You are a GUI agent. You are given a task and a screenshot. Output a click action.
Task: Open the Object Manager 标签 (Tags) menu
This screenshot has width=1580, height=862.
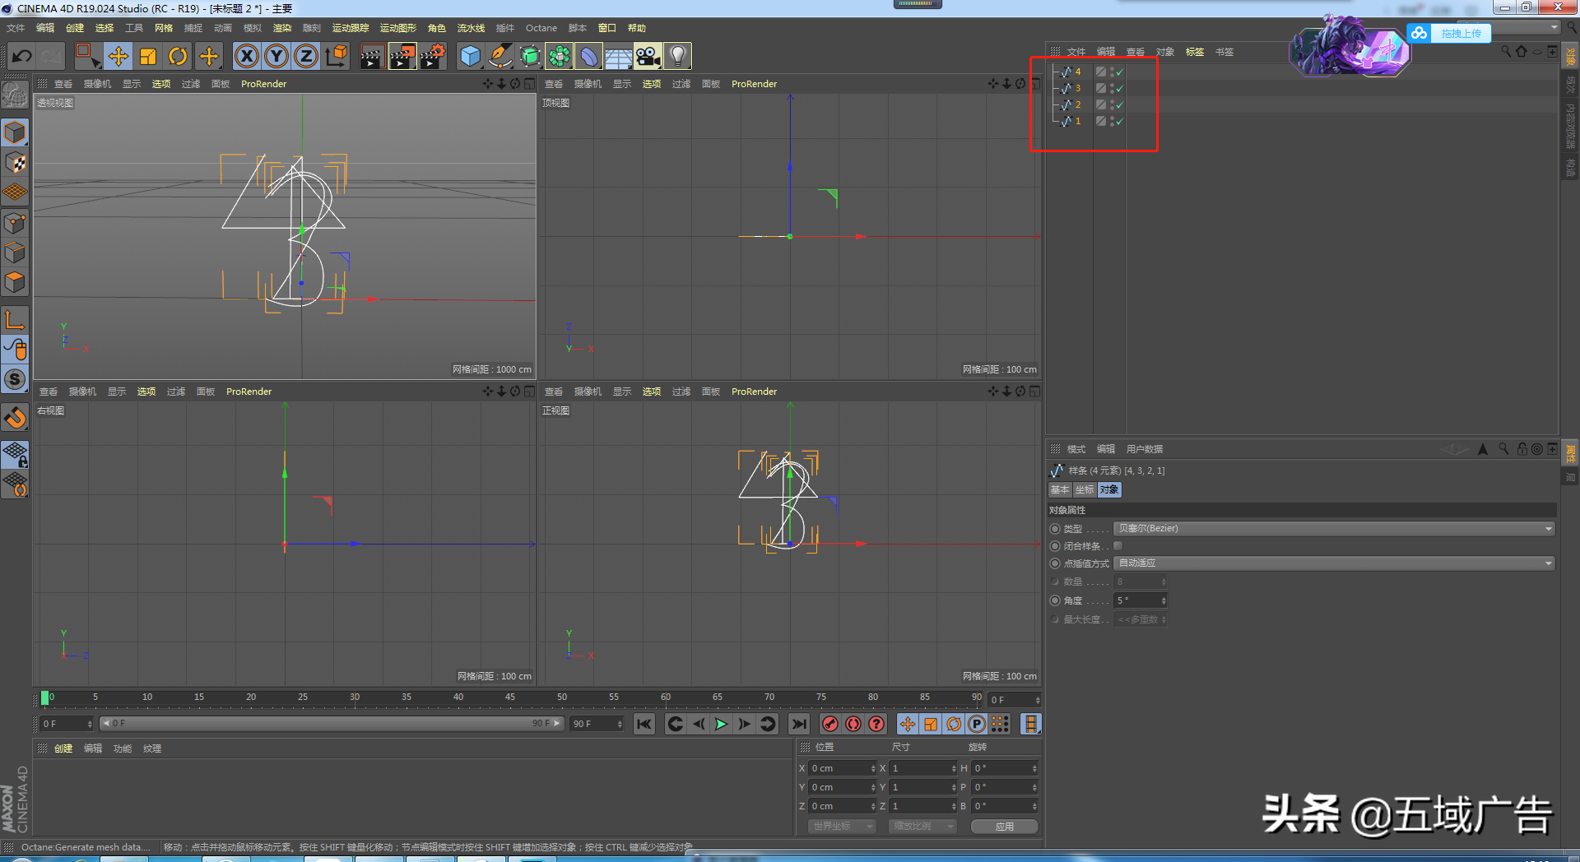point(1195,52)
